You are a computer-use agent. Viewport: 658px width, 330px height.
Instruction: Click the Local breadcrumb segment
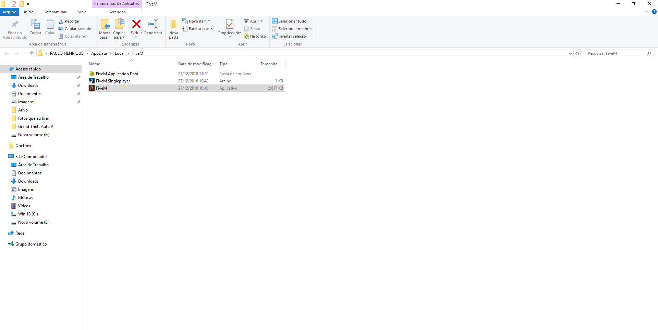coord(120,53)
